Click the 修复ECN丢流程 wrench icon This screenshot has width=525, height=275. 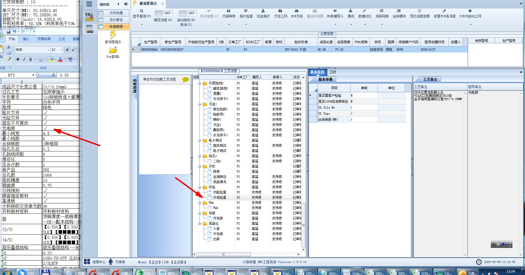[444, 11]
